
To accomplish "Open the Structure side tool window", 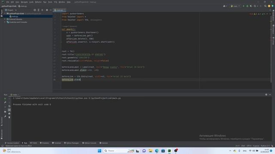I will pos(2,121).
